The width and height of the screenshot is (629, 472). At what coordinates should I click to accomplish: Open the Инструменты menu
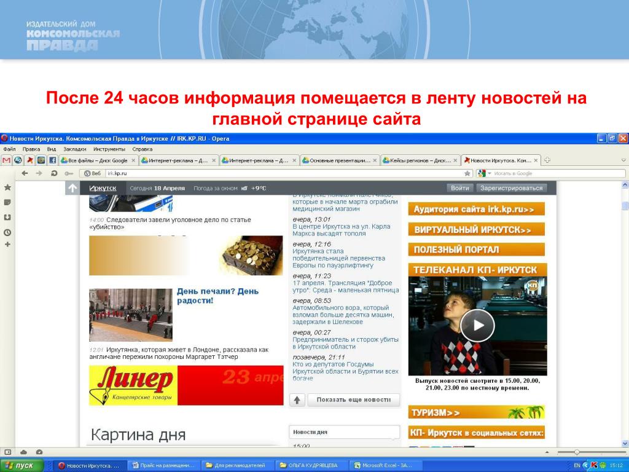(x=109, y=149)
